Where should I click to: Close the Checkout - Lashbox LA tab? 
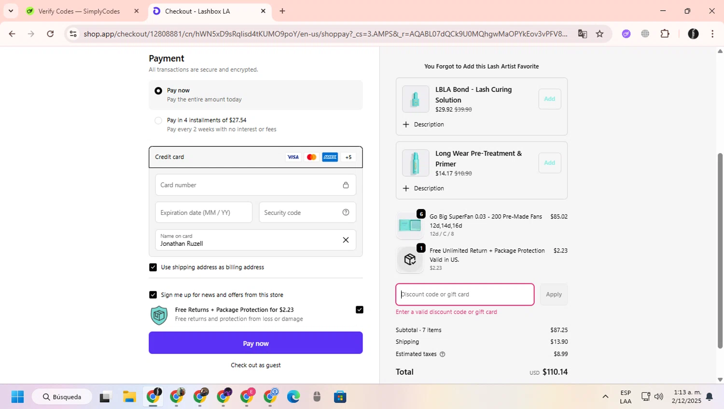point(263,11)
